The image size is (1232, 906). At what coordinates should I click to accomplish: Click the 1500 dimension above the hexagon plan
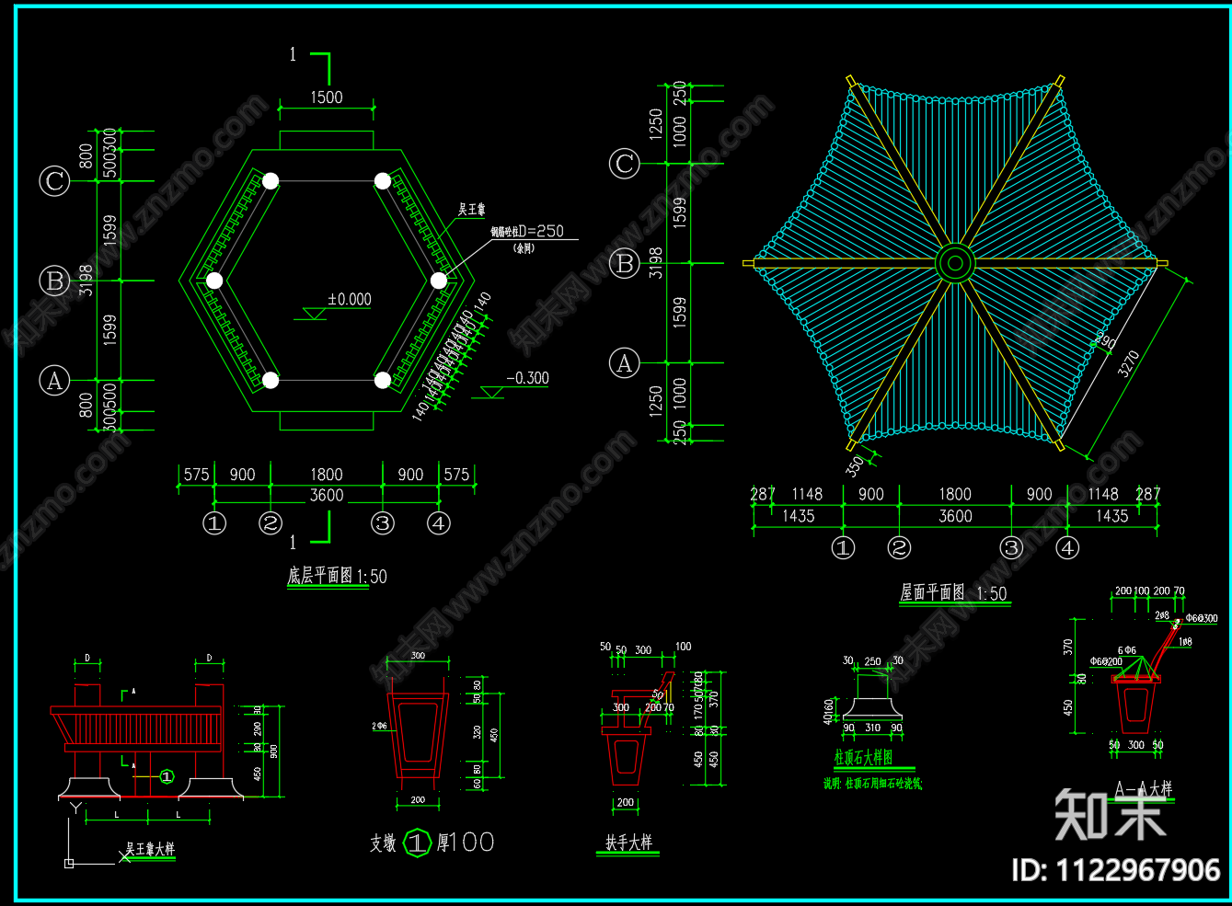[326, 97]
